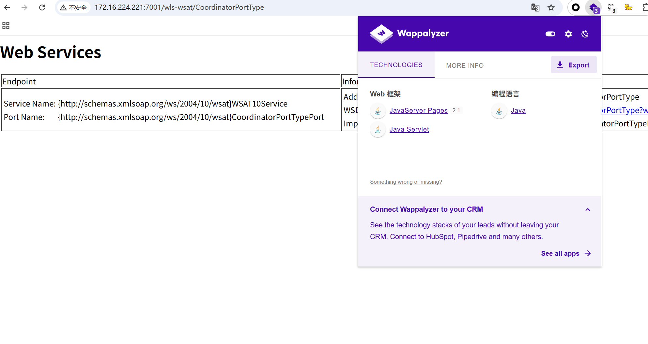
Task: Collapse the Connect Wappalyzer CRM section
Action: click(588, 209)
